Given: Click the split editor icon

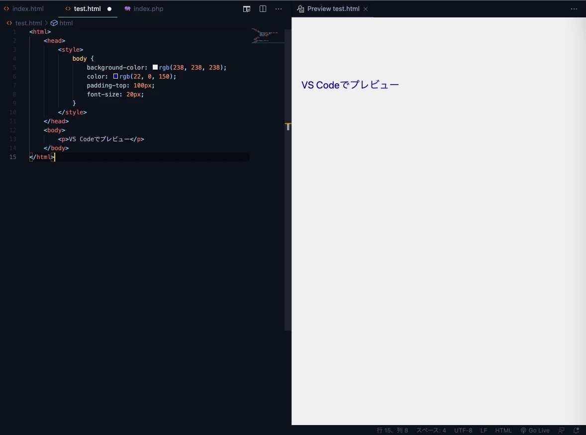Looking at the screenshot, I should (263, 8).
